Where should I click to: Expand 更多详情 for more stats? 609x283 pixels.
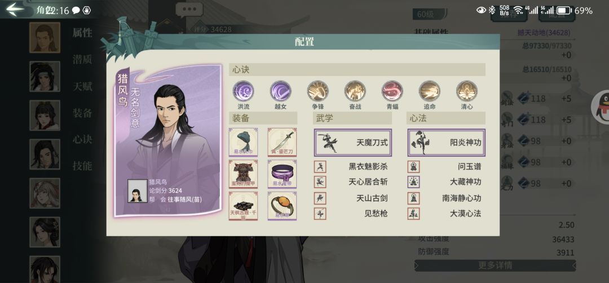495,266
